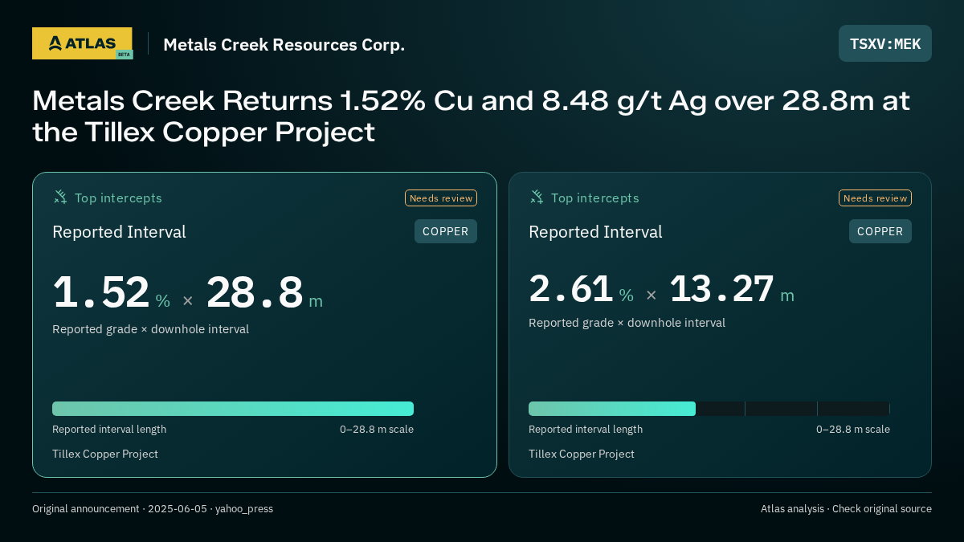Click the Atlas beta logo

(82, 43)
